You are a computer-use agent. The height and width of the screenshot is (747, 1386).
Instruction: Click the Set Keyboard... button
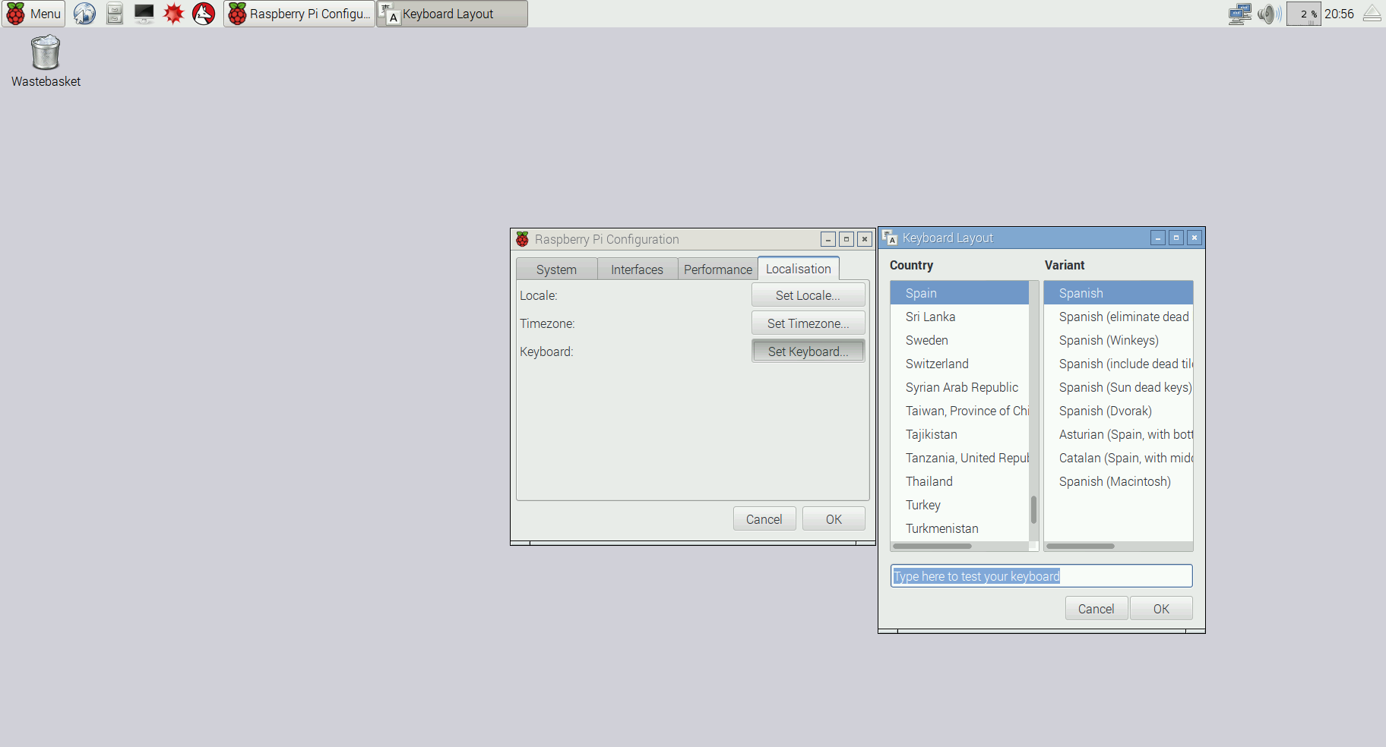tap(808, 351)
